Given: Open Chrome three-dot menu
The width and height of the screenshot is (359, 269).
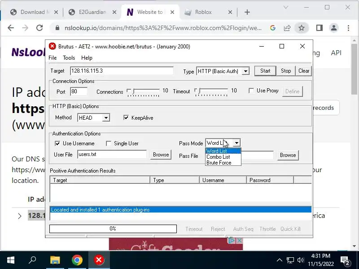Looking at the screenshot, I should click(348, 28).
